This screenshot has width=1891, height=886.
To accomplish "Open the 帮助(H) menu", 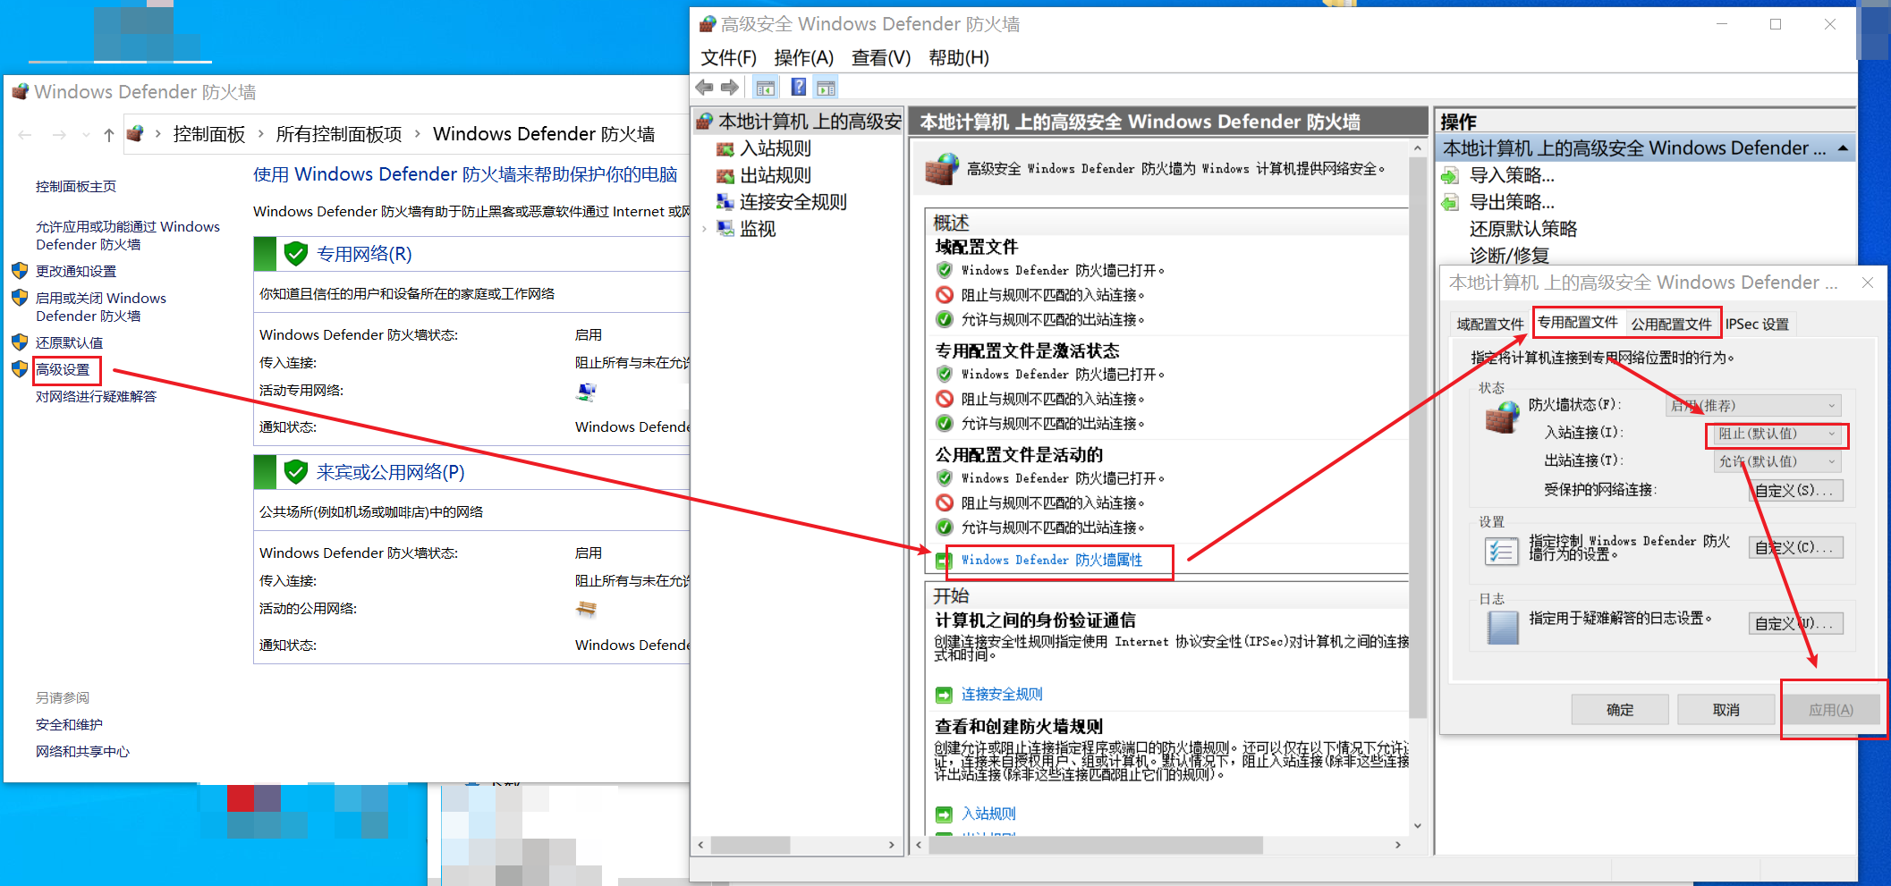I will [958, 58].
